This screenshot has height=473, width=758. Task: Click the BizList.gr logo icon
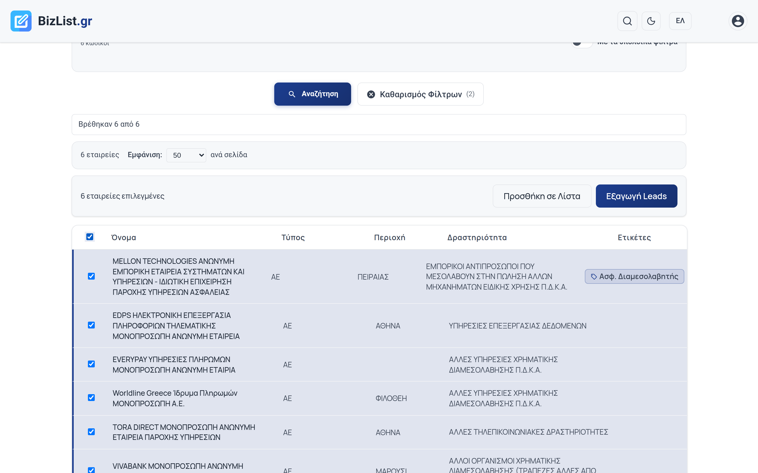point(21,21)
